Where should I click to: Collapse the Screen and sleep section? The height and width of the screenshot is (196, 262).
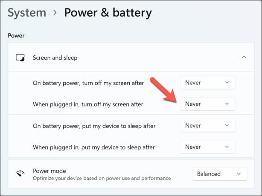pos(244,57)
